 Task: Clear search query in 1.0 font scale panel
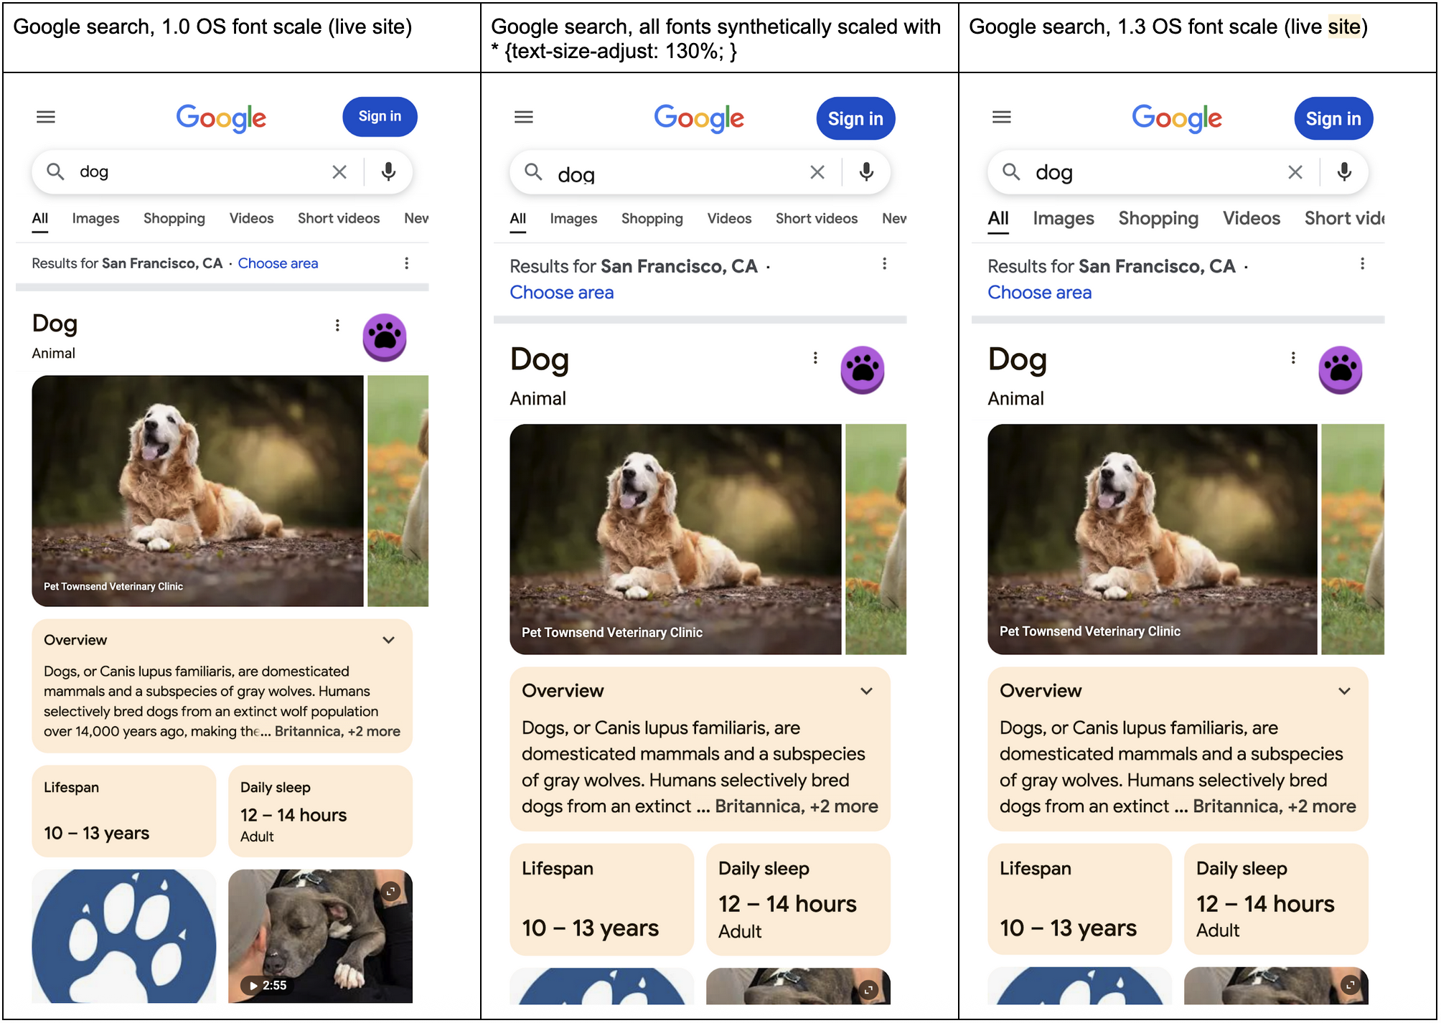tap(339, 172)
